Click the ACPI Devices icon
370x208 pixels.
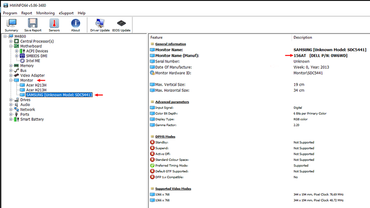(x=22, y=51)
